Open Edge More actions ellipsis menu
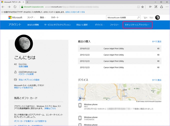Viewport: 170px width, 126px height. 167,7
